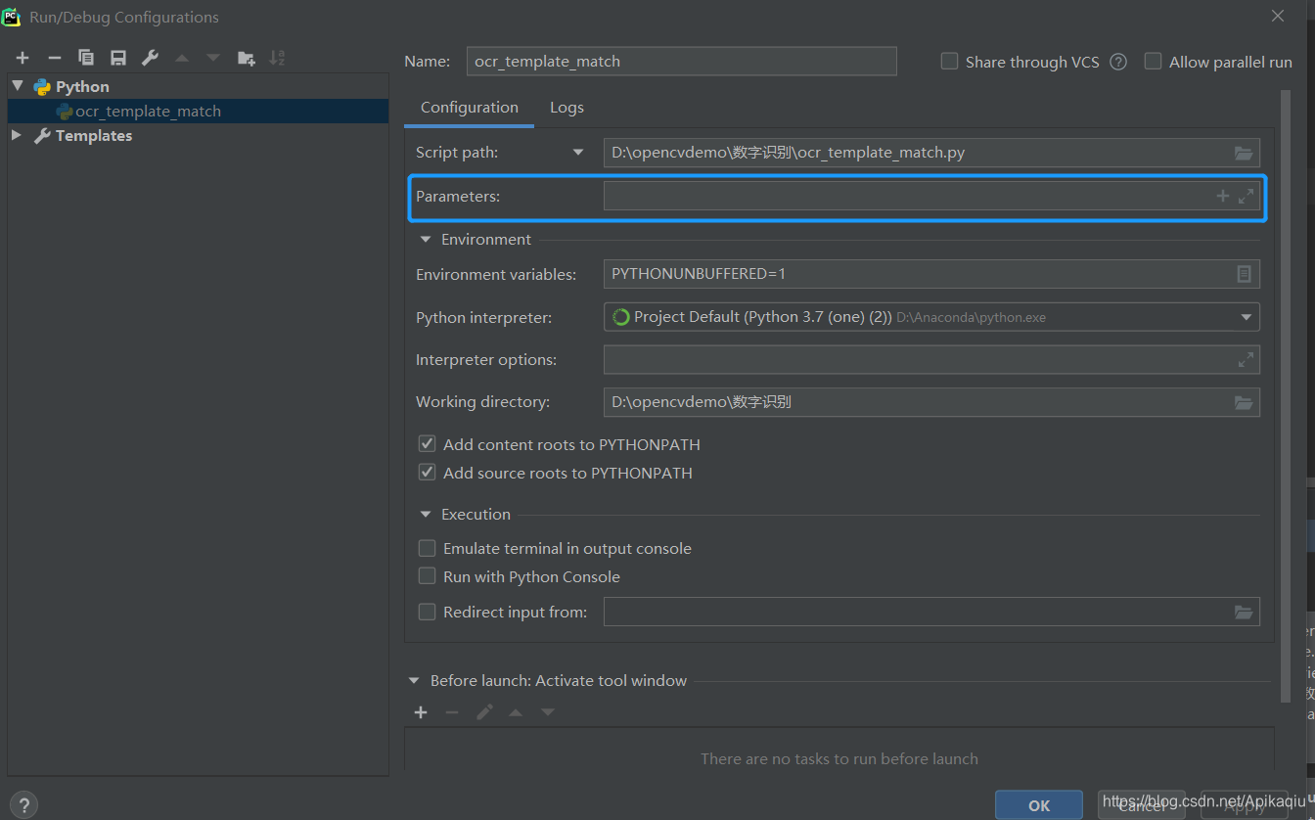Enable Emulate terminal in output console
This screenshot has width=1315, height=820.
point(427,548)
